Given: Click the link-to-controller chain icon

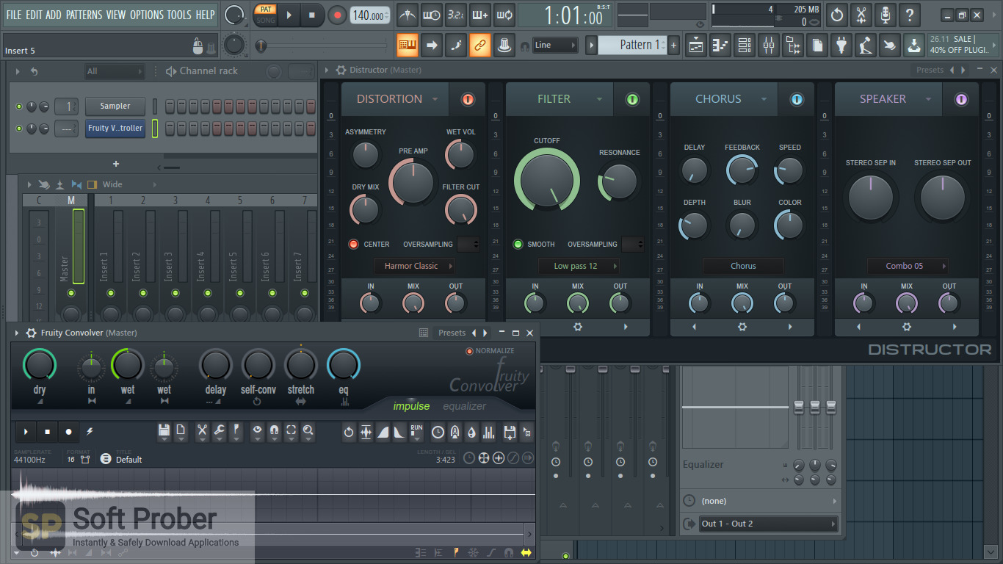Looking at the screenshot, I should click(479, 45).
